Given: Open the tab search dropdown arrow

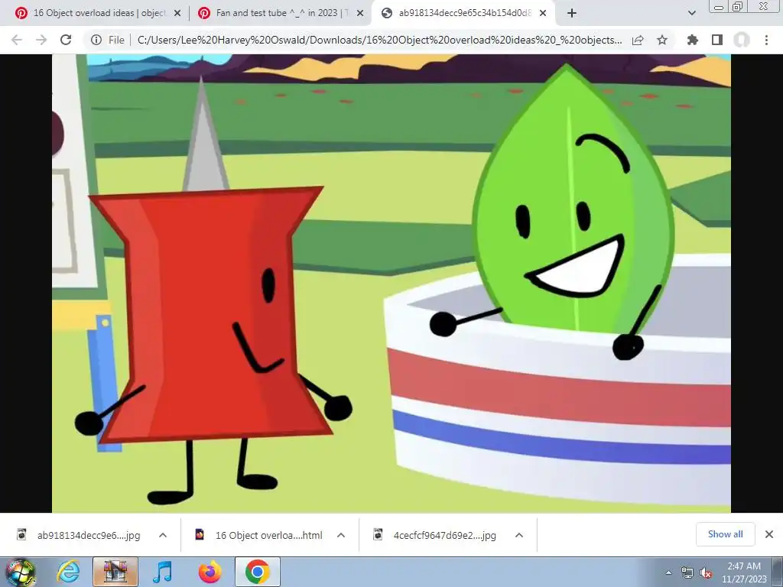Looking at the screenshot, I should [x=691, y=13].
